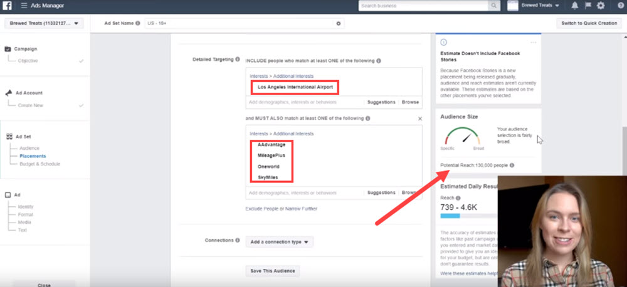Click the Close button at bottom left
Screen dimensions: 627x287
44,284
